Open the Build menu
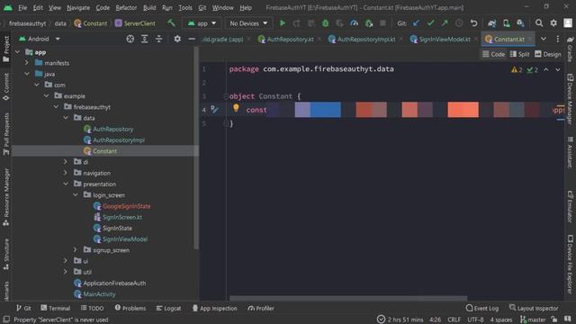Viewport: 576px width, 324px height. coord(149,7)
